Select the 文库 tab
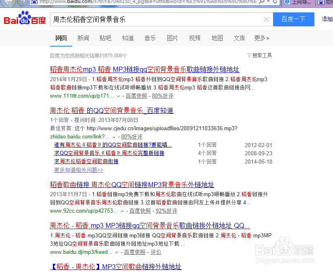Screen dimensions: 333x272 (239, 38)
